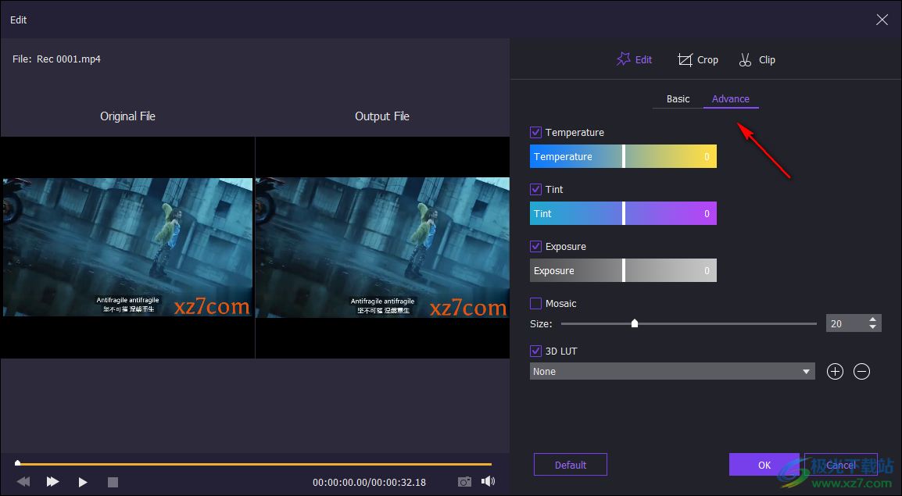Image resolution: width=902 pixels, height=496 pixels.
Task: Click the yellow playback progress bar
Action: click(254, 463)
